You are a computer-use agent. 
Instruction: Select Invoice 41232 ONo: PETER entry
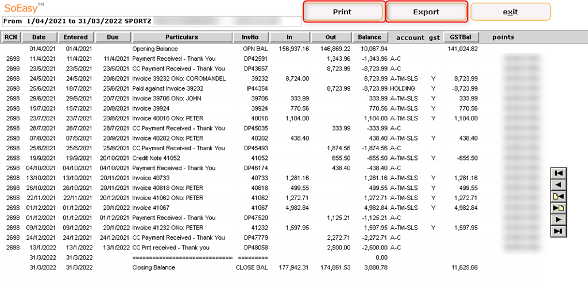168,227
